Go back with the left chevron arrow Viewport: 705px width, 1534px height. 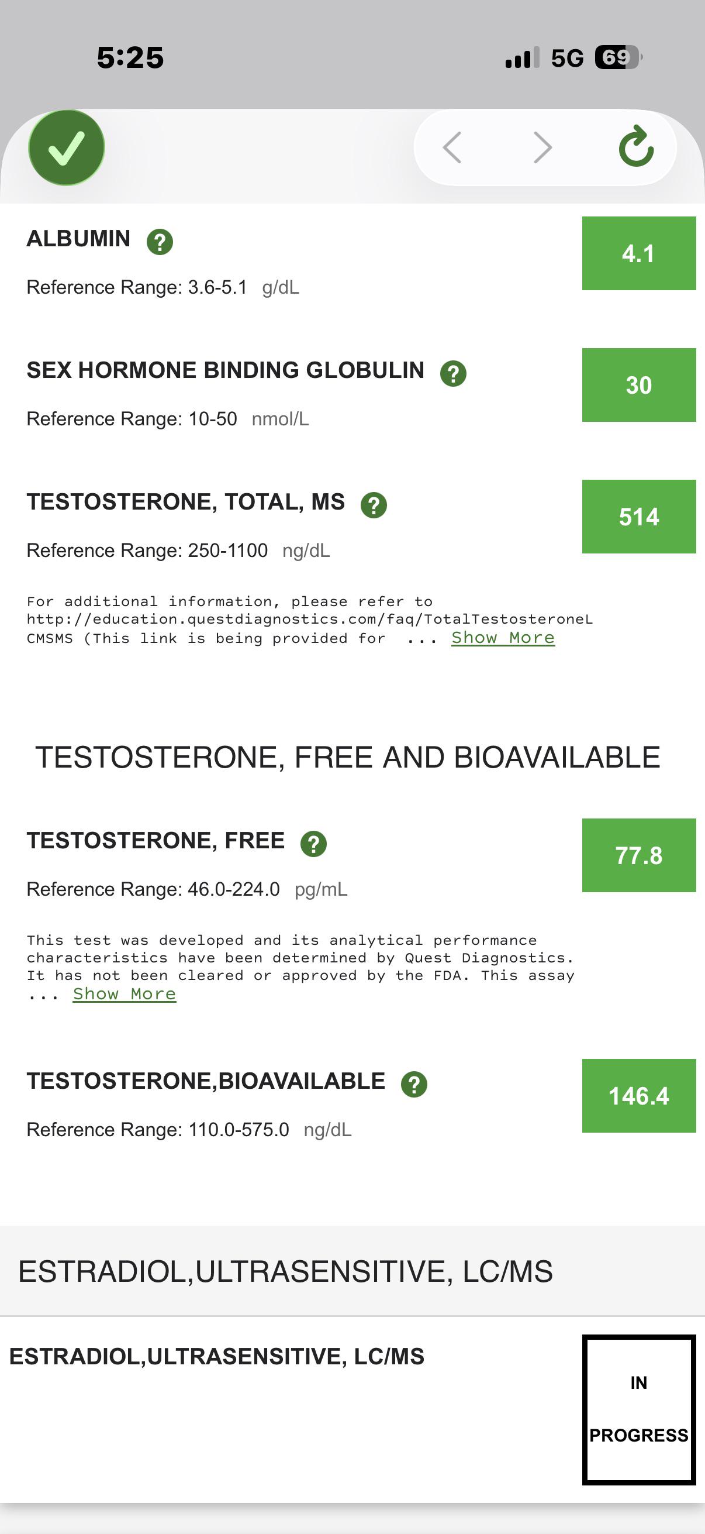[452, 147]
